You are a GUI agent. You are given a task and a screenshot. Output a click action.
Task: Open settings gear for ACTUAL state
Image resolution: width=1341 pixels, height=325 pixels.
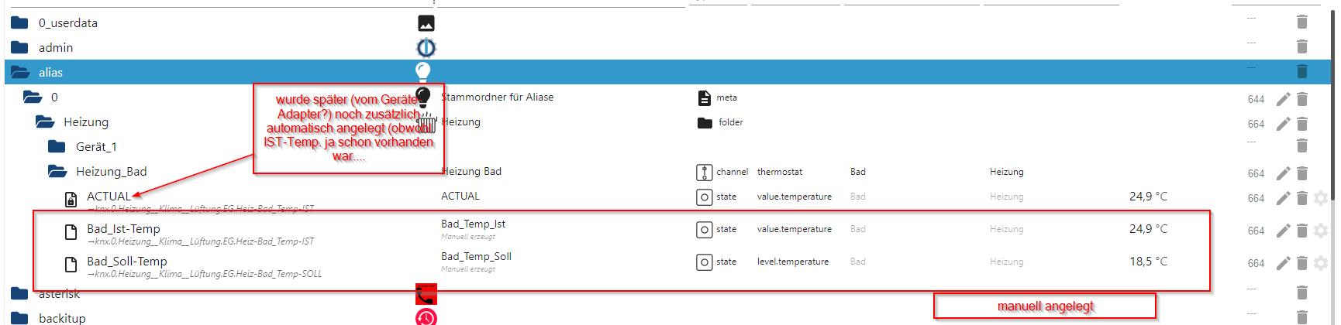(1321, 198)
